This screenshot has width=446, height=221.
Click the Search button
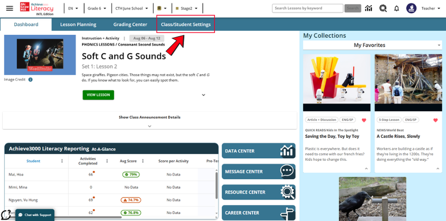[353, 8]
